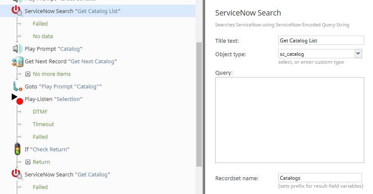Click the "Title text:" label

click(x=227, y=41)
